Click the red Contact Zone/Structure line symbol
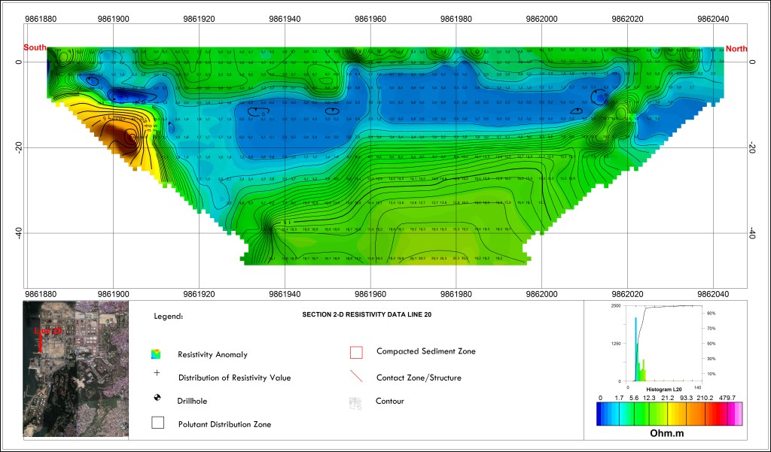771x452 pixels. click(357, 377)
